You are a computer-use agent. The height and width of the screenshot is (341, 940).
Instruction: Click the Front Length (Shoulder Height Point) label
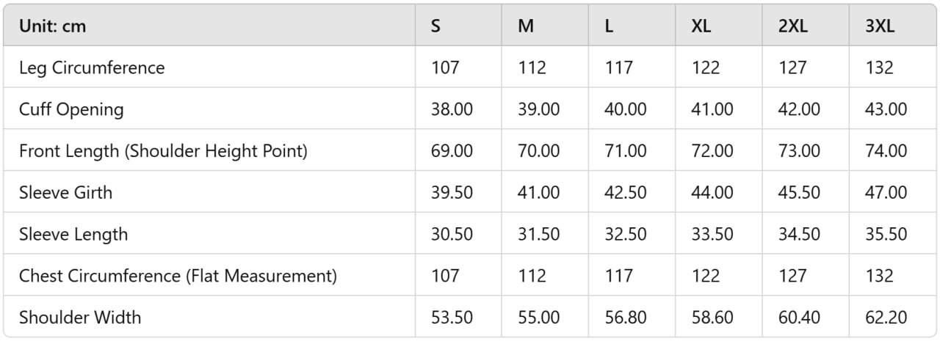click(x=163, y=151)
